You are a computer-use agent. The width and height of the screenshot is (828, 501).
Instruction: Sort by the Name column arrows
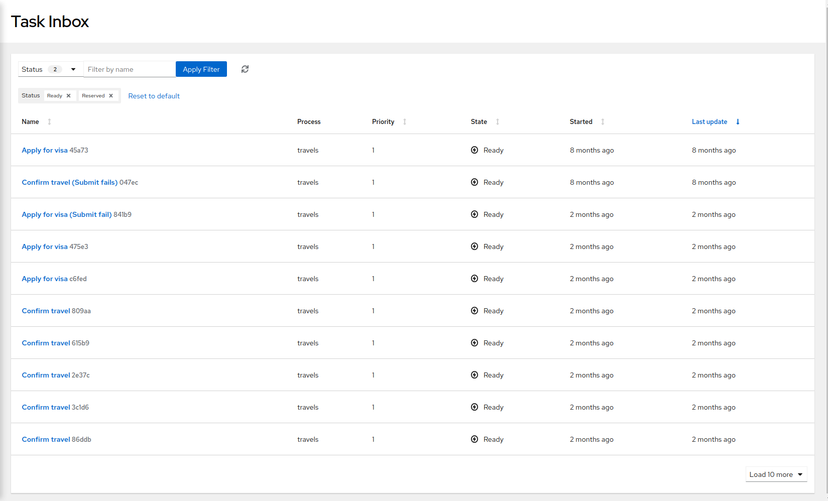click(49, 121)
